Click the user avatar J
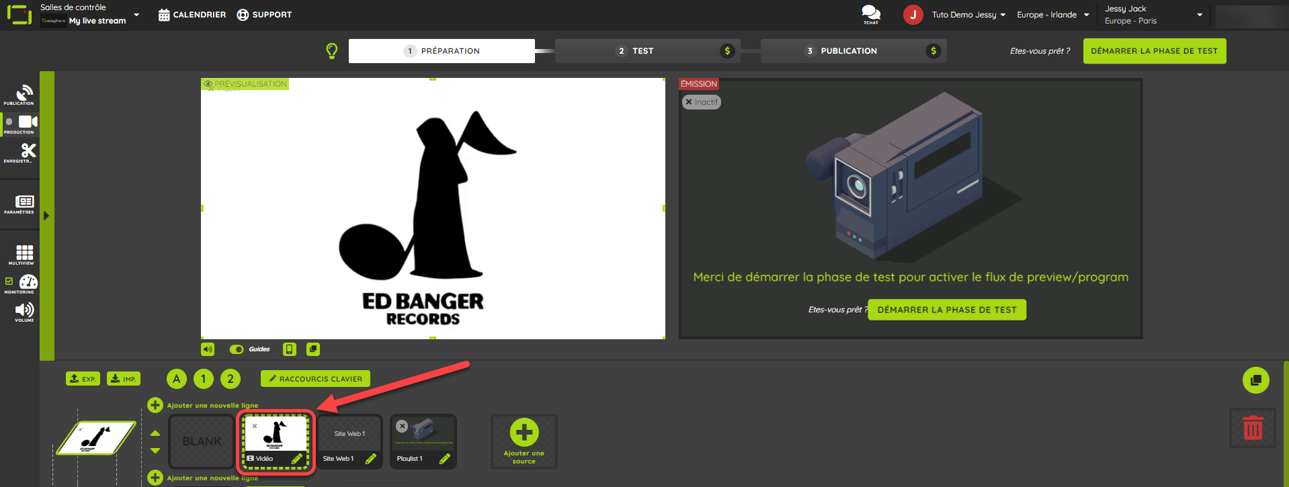Image resolution: width=1289 pixels, height=487 pixels. [913, 14]
